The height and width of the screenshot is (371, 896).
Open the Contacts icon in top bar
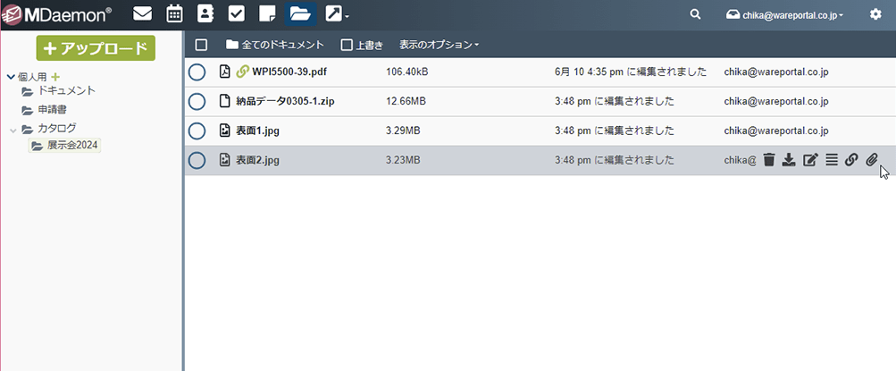(x=205, y=14)
